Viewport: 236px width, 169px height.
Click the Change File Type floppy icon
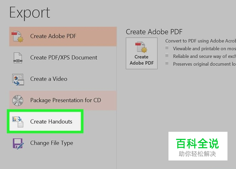point(18,143)
